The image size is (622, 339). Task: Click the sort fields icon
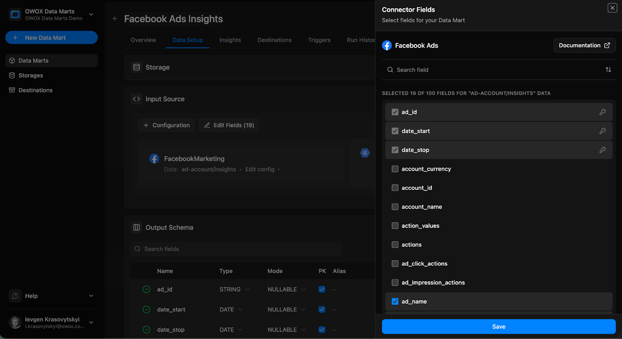coord(608,70)
